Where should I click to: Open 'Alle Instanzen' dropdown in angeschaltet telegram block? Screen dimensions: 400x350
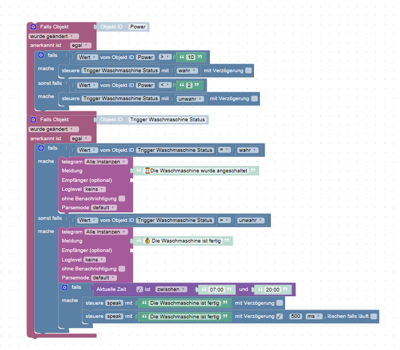tap(106, 162)
